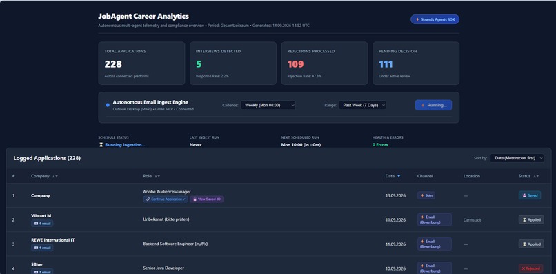Click the 13.09.2026 date cell
Image resolution: width=556 pixels, height=274 pixels.
pyautogui.click(x=395, y=195)
